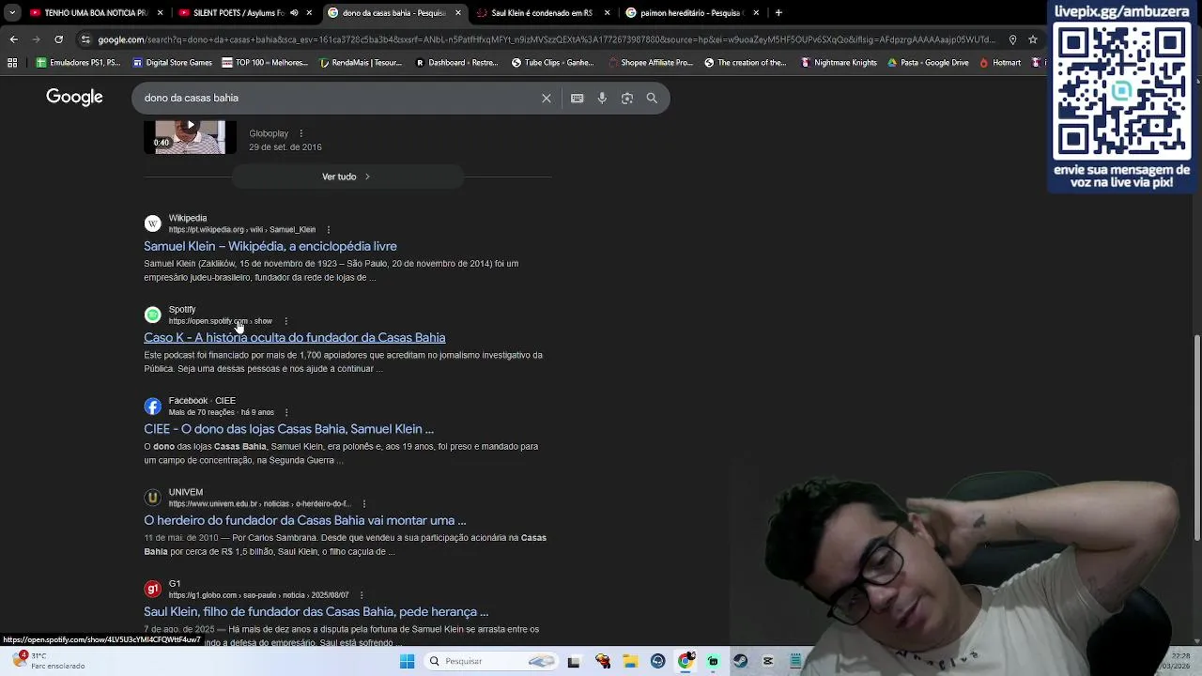Click the G1 favicon icon
Screen dimensions: 1202x676
pos(152,590)
